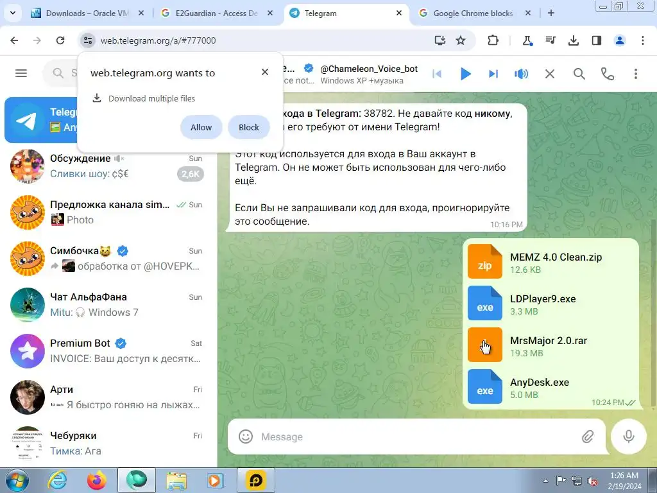Record a voice message with microphone
Screen dimensions: 657x493
(629, 437)
